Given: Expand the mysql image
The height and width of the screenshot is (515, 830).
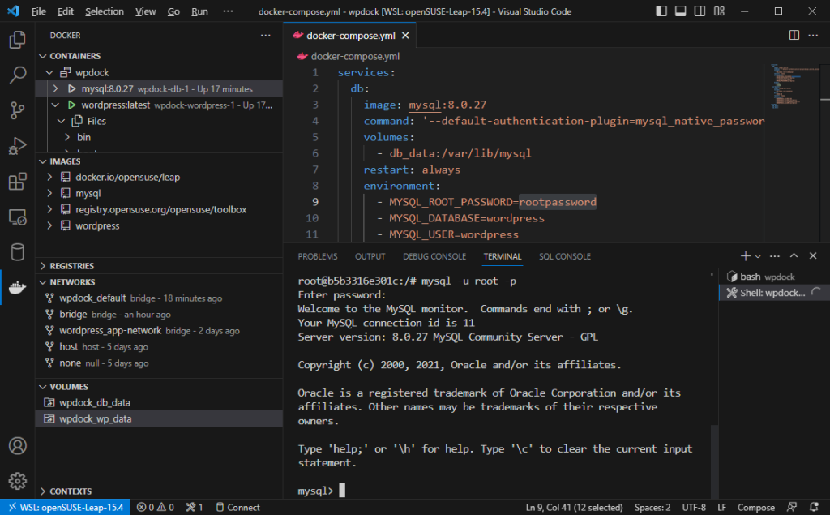Looking at the screenshot, I should click(49, 193).
